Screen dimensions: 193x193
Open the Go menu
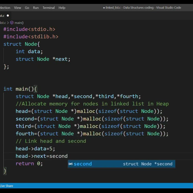point(27,8)
